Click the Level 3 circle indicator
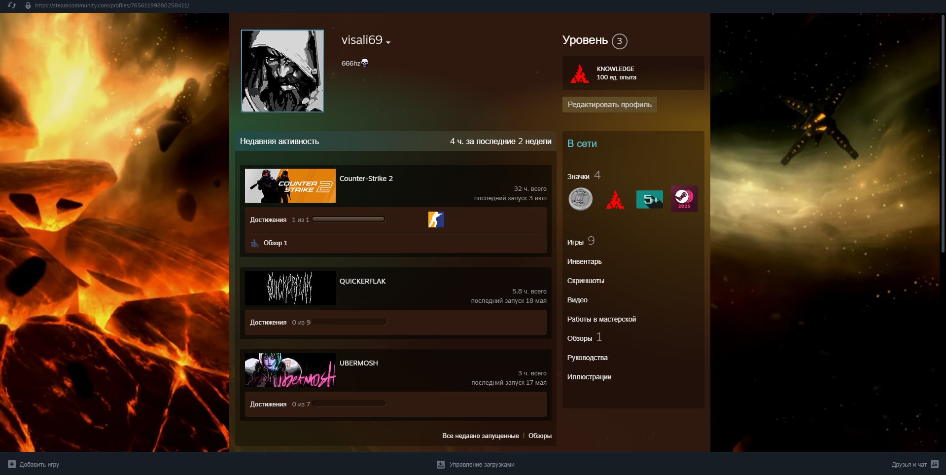This screenshot has height=475, width=946. [619, 41]
